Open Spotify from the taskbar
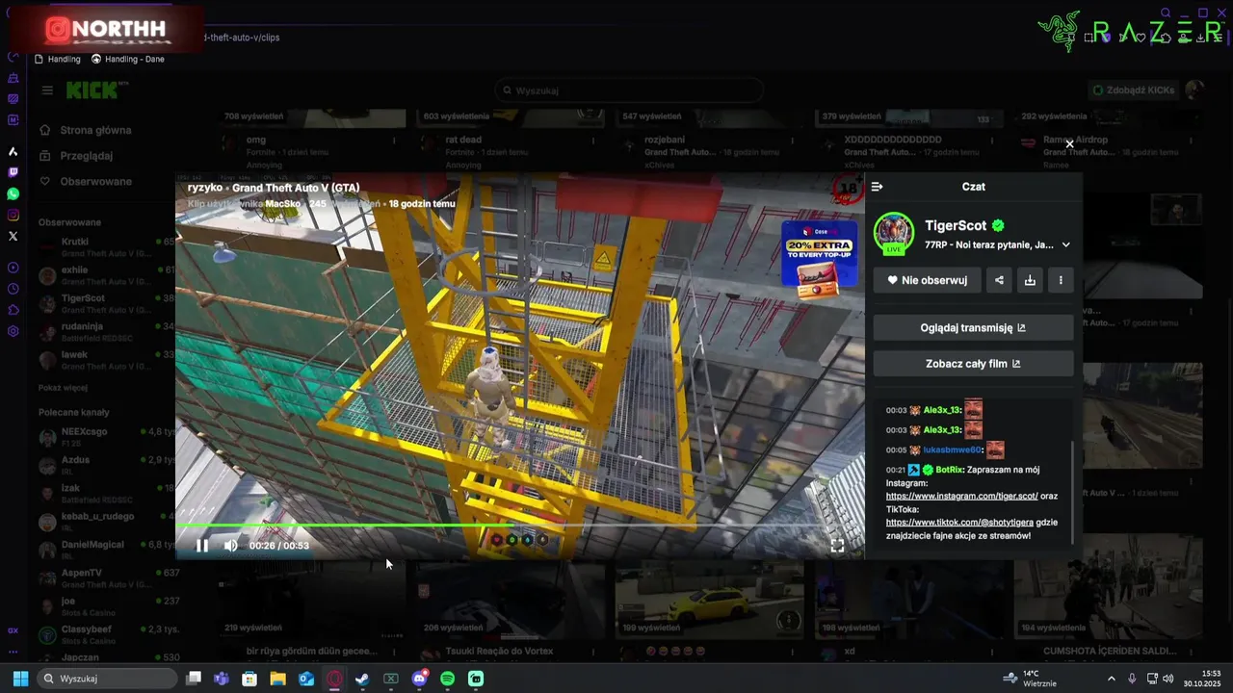 tap(448, 679)
